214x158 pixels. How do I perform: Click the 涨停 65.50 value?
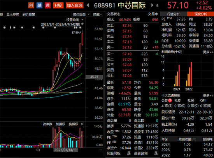click(126, 109)
